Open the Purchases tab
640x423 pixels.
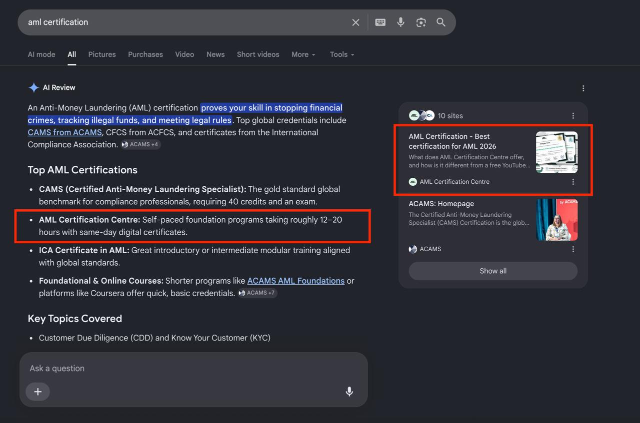(145, 54)
